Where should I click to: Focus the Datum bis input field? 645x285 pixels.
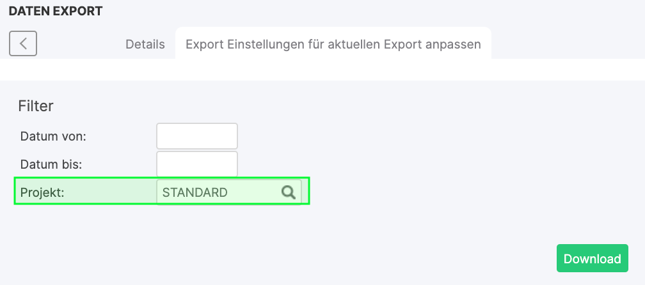pos(197,164)
